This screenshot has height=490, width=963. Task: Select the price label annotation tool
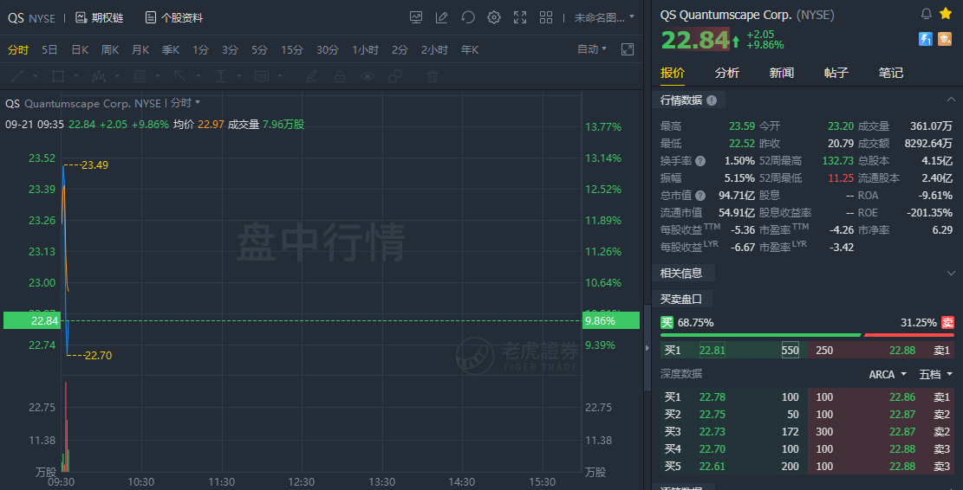pyautogui.click(x=262, y=76)
